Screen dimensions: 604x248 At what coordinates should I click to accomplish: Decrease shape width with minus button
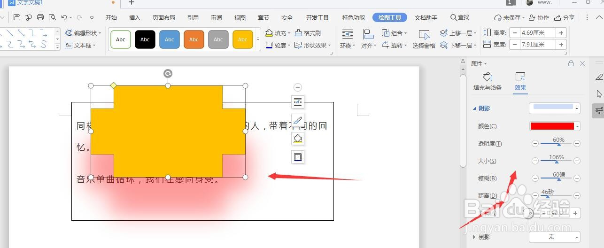[x=515, y=45]
